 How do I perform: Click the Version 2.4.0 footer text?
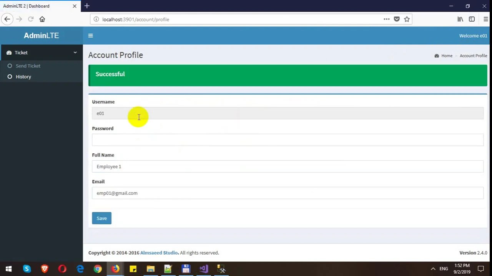[473, 253]
